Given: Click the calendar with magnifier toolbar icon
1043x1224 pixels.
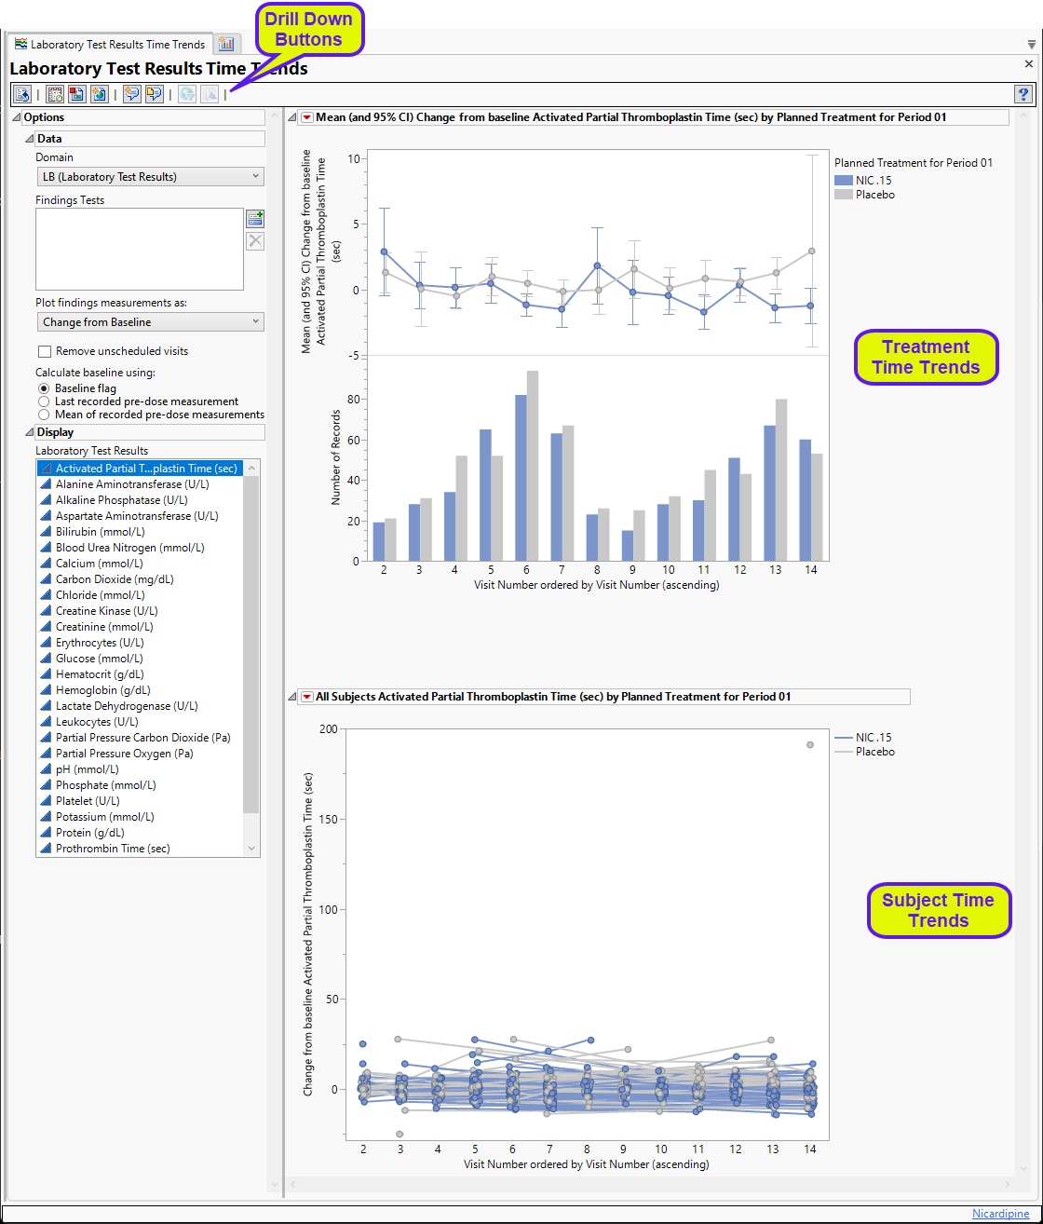Looking at the screenshot, I should (x=55, y=94).
